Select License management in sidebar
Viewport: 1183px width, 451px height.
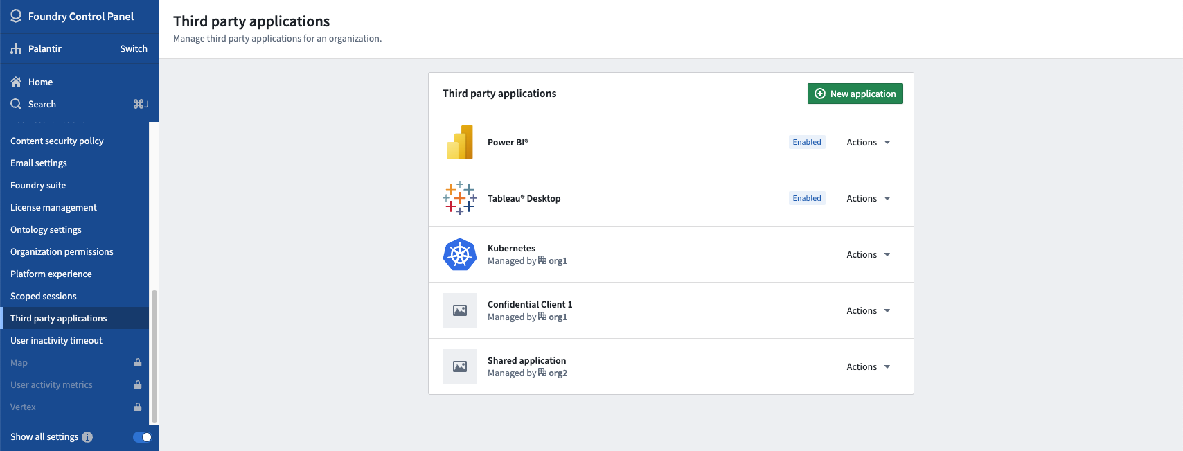[74, 207]
